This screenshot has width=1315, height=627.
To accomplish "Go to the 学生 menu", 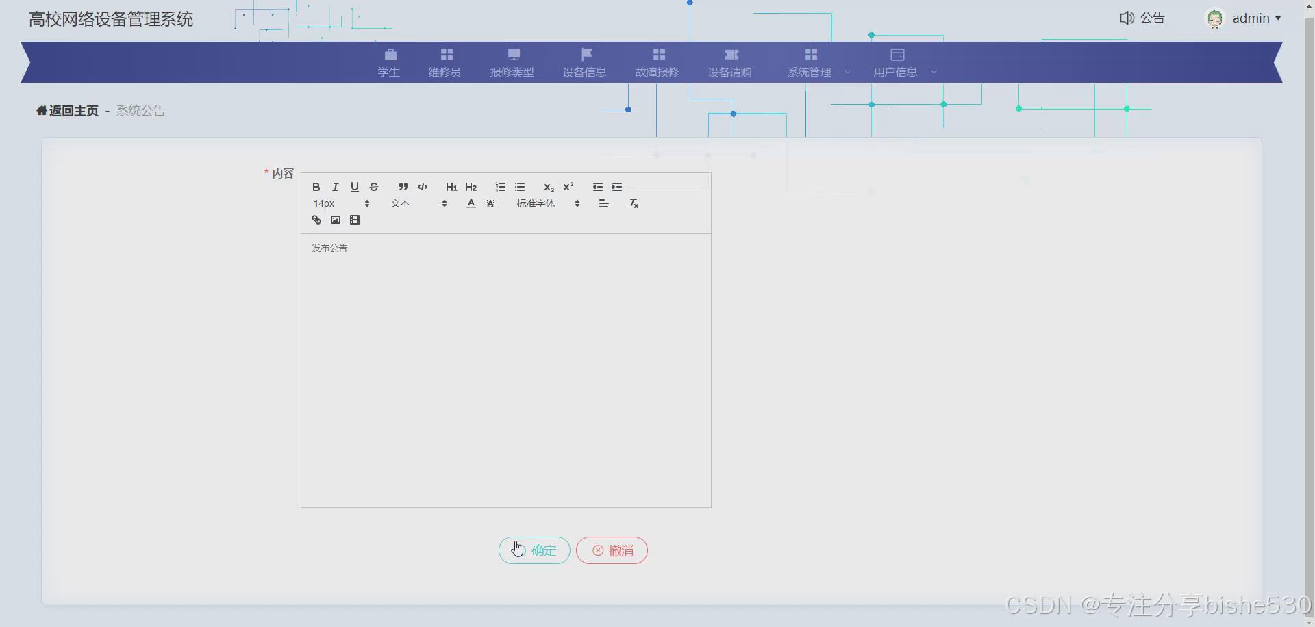I will click(x=389, y=63).
